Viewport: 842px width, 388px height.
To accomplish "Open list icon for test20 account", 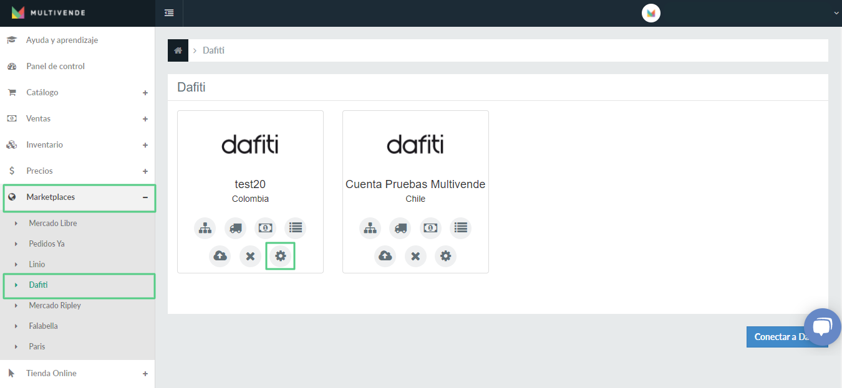I will (x=295, y=228).
